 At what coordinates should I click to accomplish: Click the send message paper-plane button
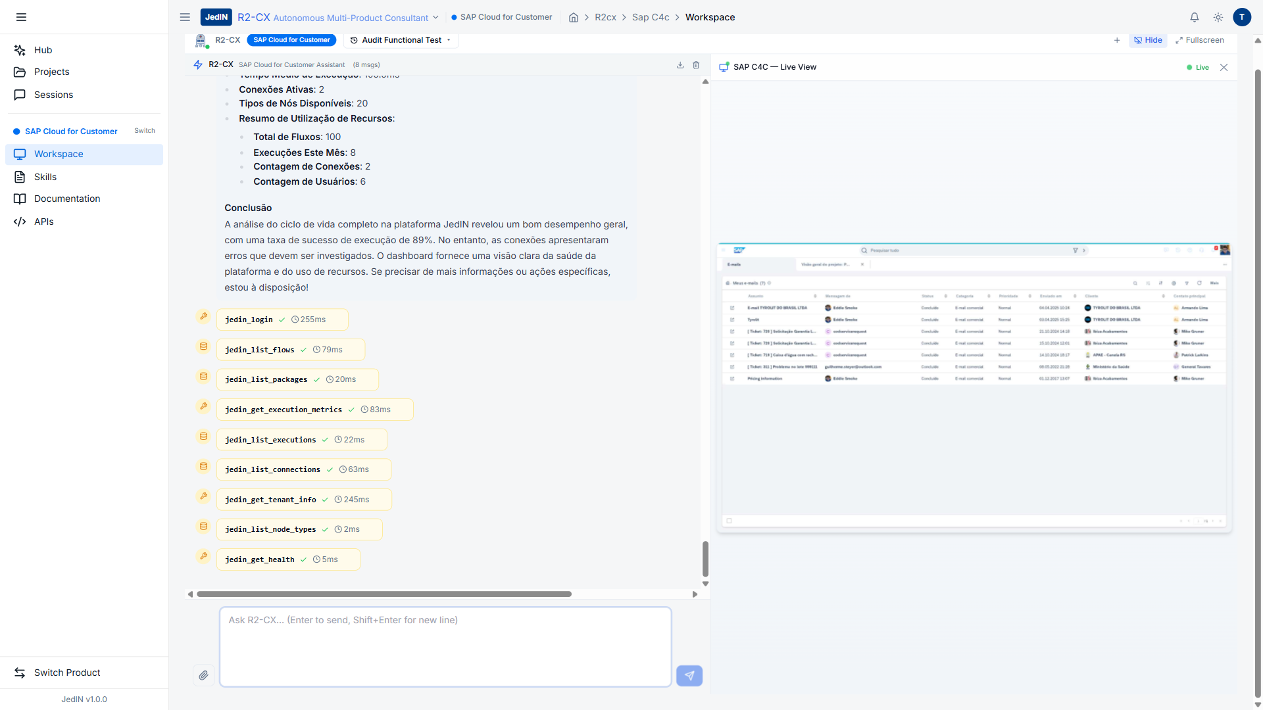pyautogui.click(x=689, y=675)
